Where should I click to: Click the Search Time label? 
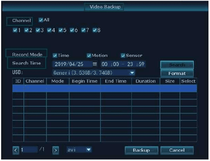pyautogui.click(x=26, y=63)
